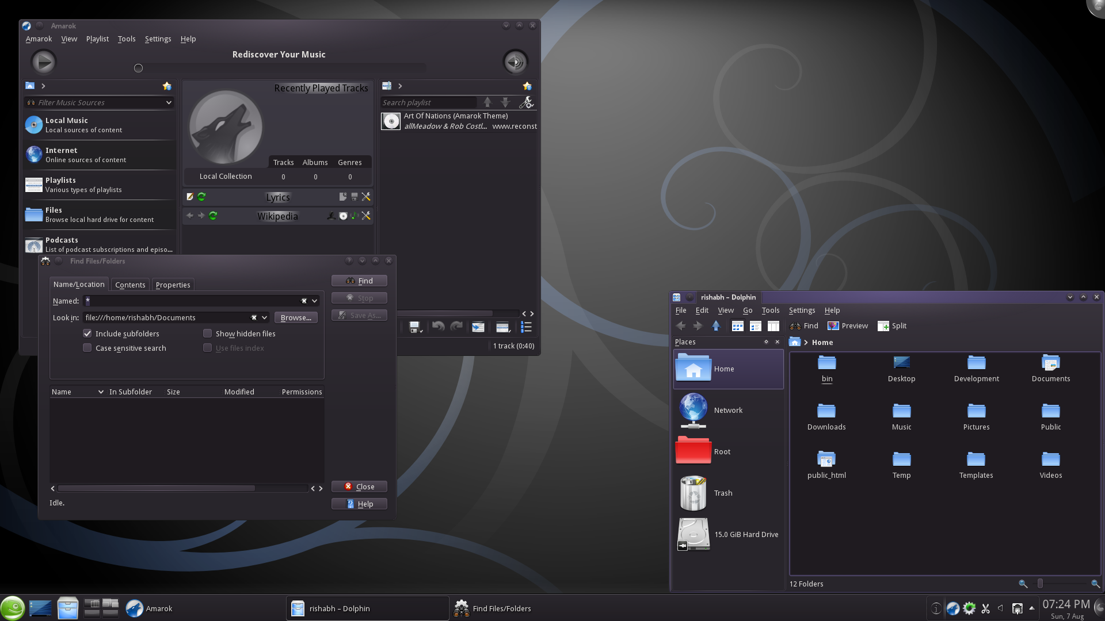Select the Documents folder in Dolphin

coord(1051,369)
